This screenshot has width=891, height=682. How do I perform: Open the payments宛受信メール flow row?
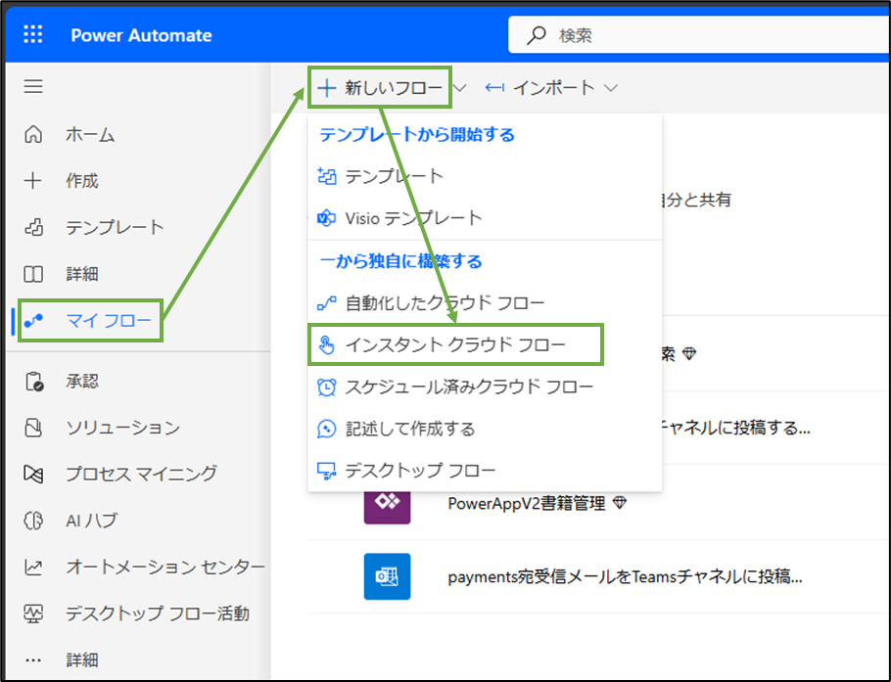pyautogui.click(x=625, y=577)
